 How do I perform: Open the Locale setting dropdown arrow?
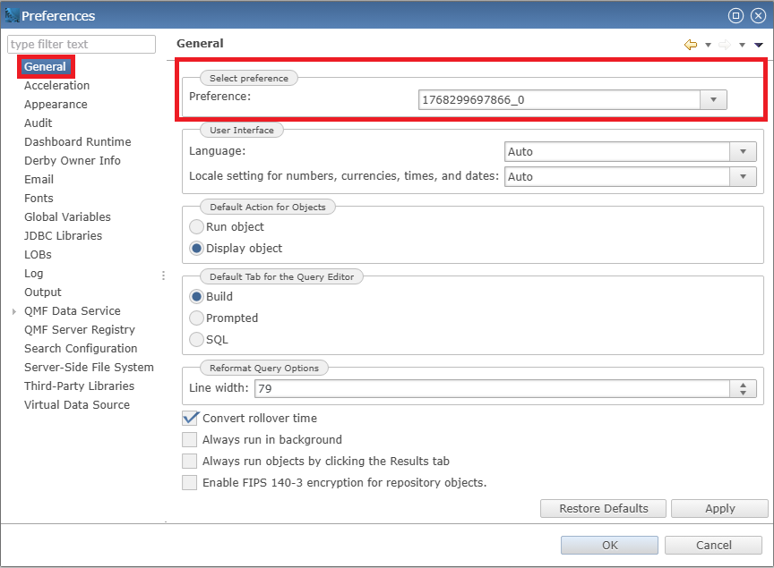(x=743, y=176)
